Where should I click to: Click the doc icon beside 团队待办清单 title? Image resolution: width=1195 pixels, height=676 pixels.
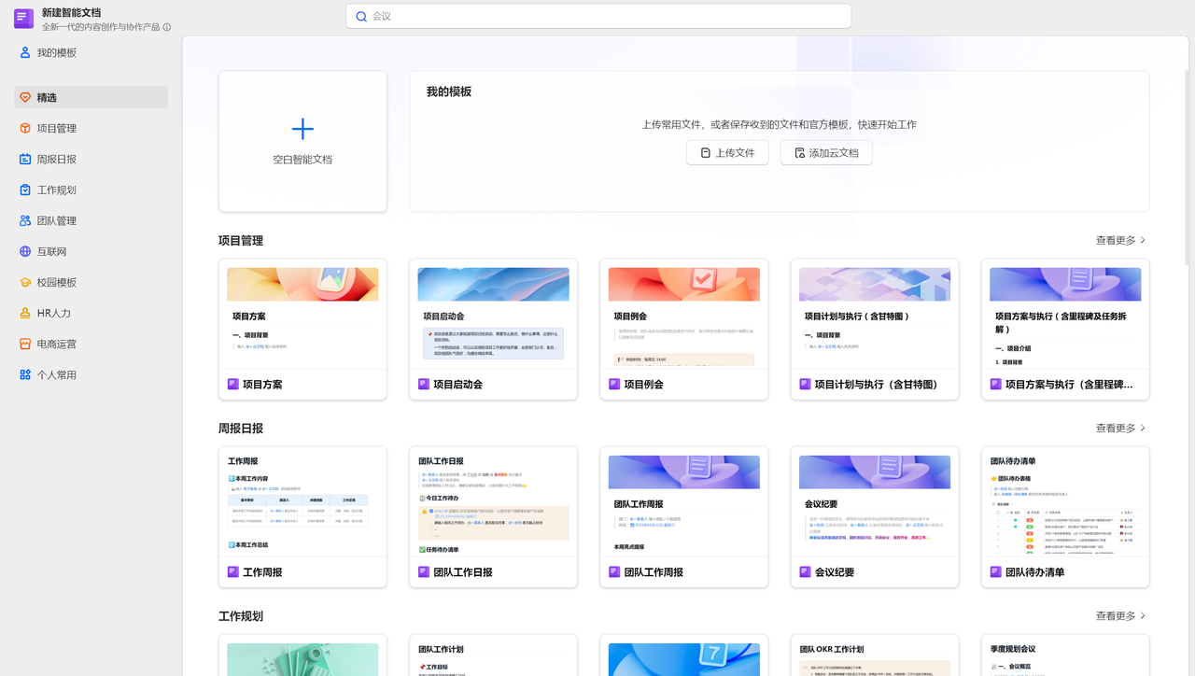(995, 571)
